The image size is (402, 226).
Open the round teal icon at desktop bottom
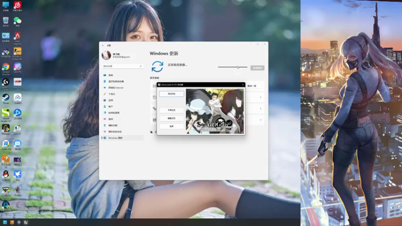pyautogui.click(x=6, y=206)
